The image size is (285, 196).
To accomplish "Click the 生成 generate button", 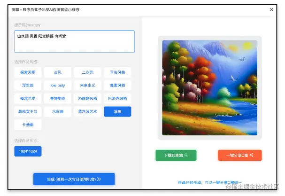I will pyautogui.click(x=74, y=179).
